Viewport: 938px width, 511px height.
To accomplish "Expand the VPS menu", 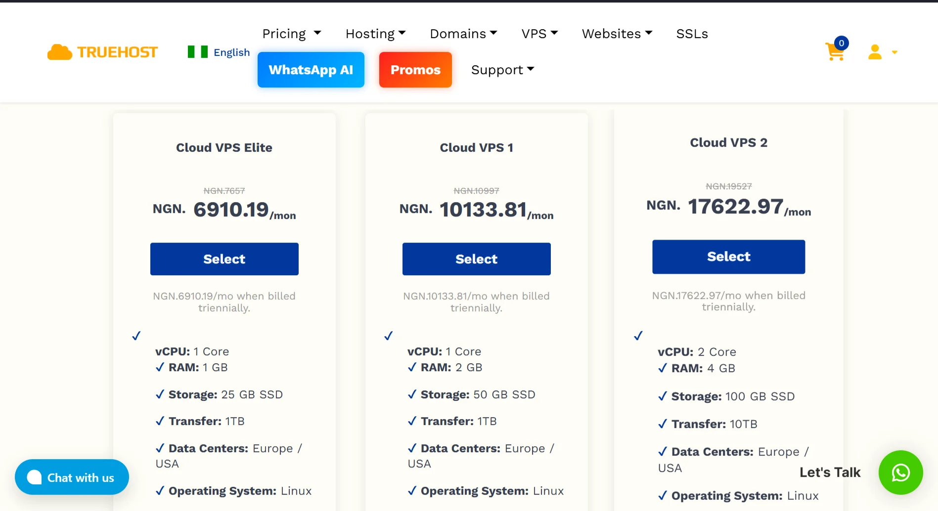I will tap(539, 34).
